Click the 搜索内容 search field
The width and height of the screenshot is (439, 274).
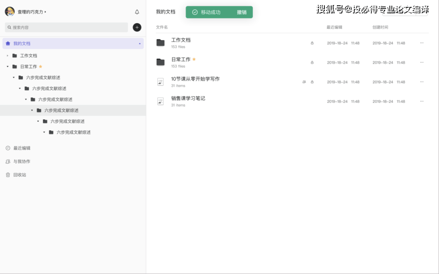click(x=66, y=28)
